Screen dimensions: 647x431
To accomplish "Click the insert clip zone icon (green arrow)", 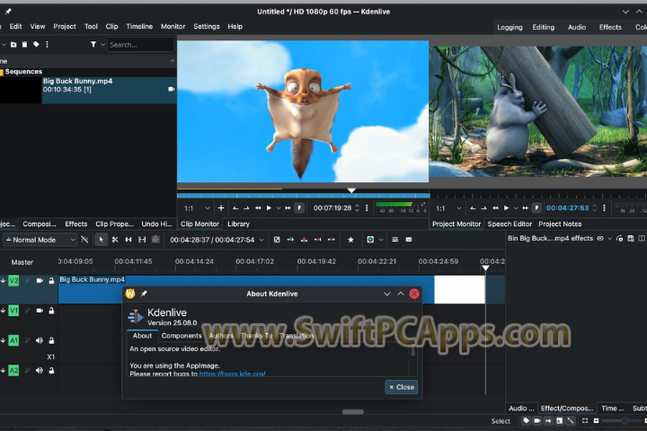I will tap(290, 240).
